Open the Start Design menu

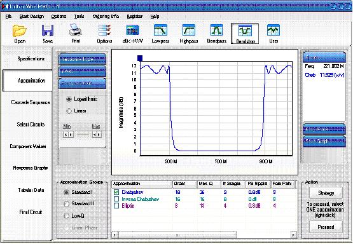click(32, 17)
